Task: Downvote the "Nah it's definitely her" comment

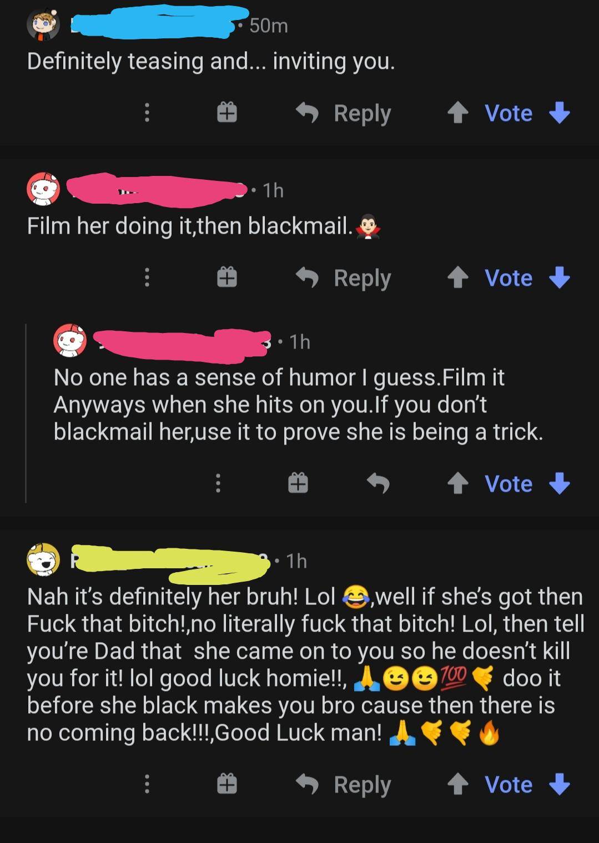Action: (x=559, y=784)
